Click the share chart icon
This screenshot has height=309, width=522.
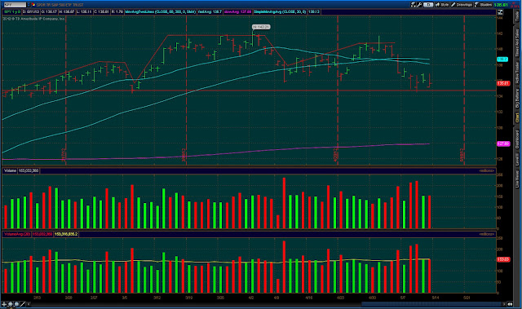tap(414, 5)
